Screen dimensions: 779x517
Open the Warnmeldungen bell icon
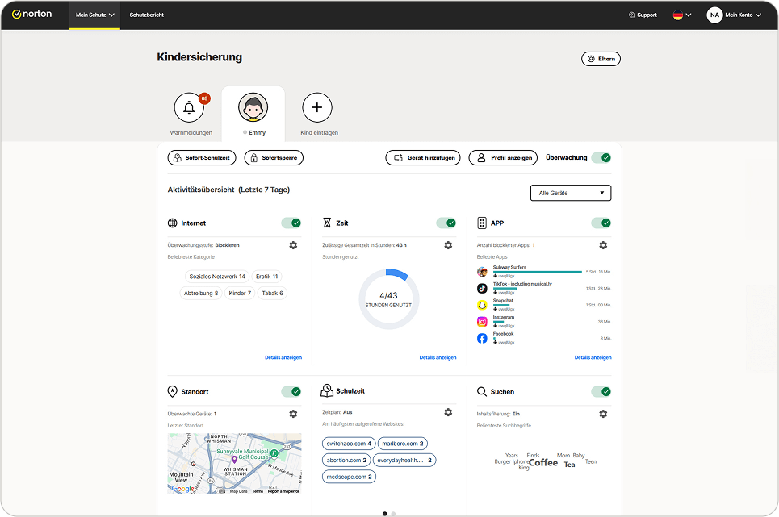[189, 108]
